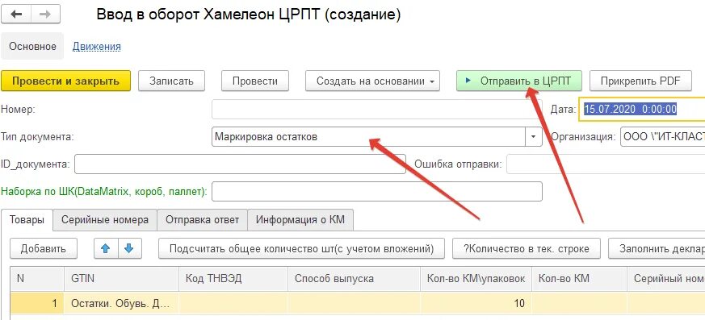Send document via Отправить в ЦРПТ
The image size is (705, 320).
point(519,81)
